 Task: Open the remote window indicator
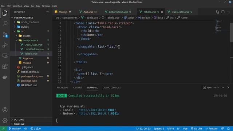click(3, 128)
